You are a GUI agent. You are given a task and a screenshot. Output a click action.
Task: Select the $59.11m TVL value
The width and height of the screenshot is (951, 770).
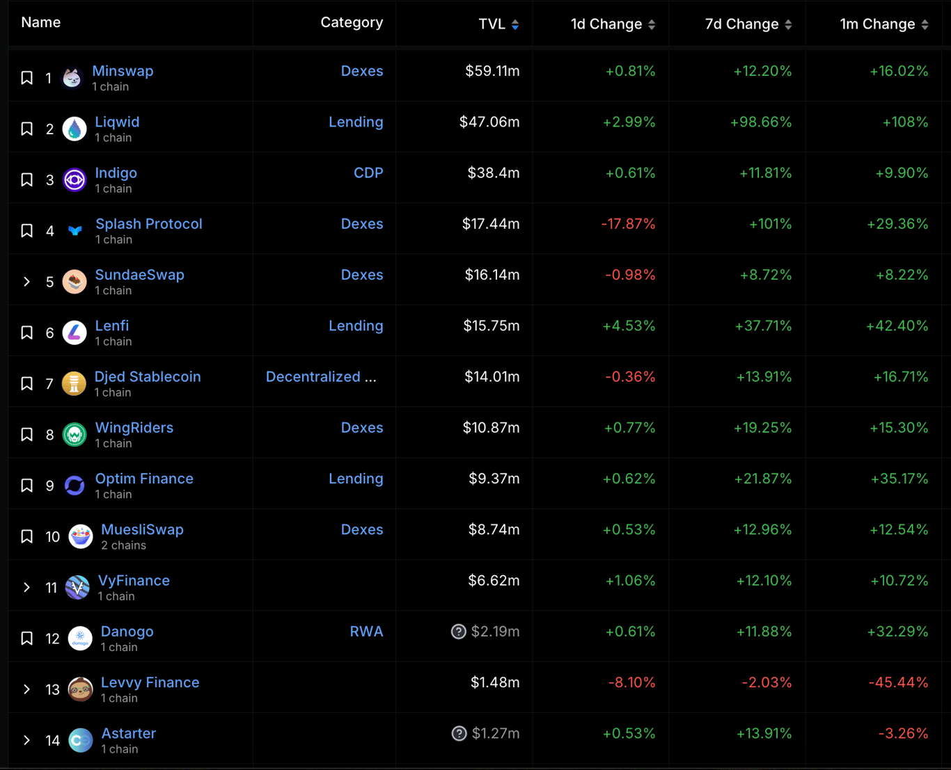(492, 71)
